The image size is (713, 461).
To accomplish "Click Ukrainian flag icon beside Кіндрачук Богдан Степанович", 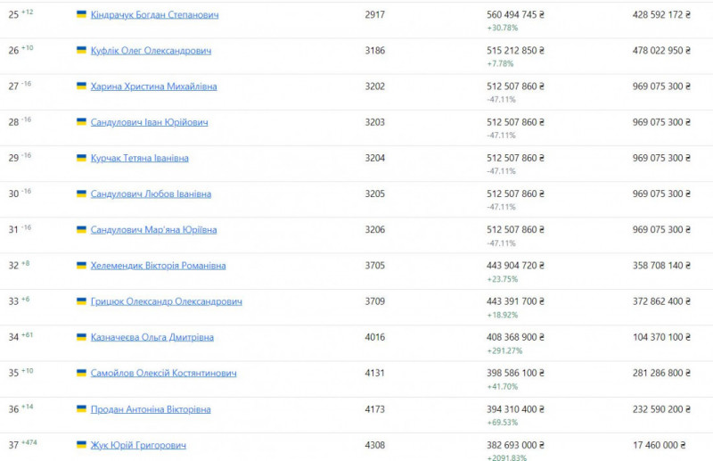I will (81, 15).
